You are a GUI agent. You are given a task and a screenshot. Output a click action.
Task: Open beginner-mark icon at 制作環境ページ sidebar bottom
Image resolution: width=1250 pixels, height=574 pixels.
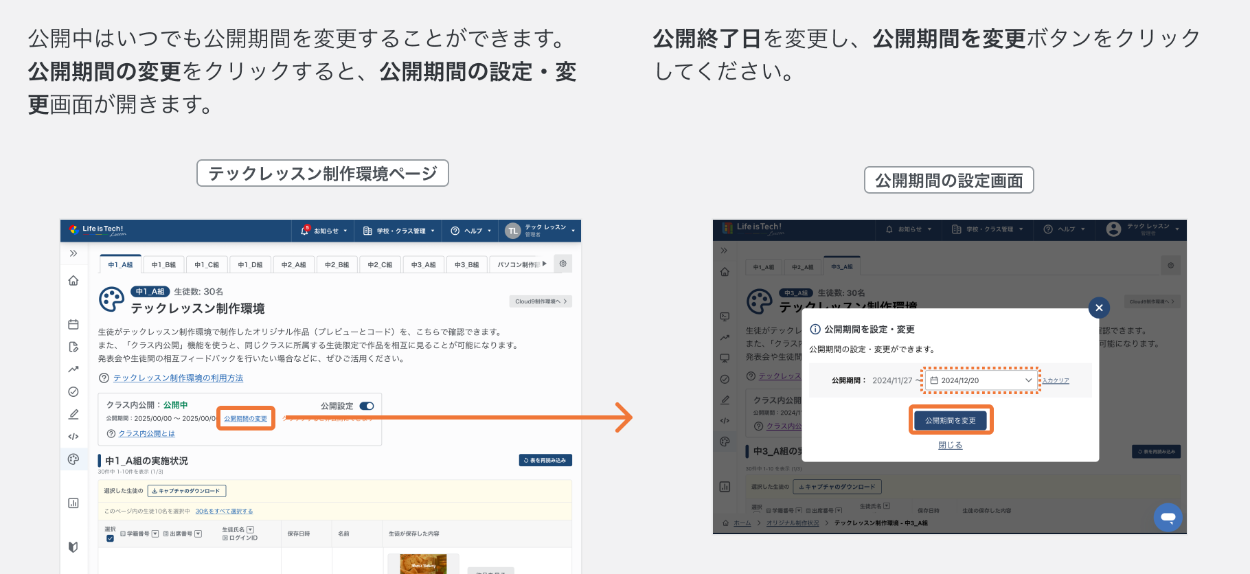[x=73, y=547]
